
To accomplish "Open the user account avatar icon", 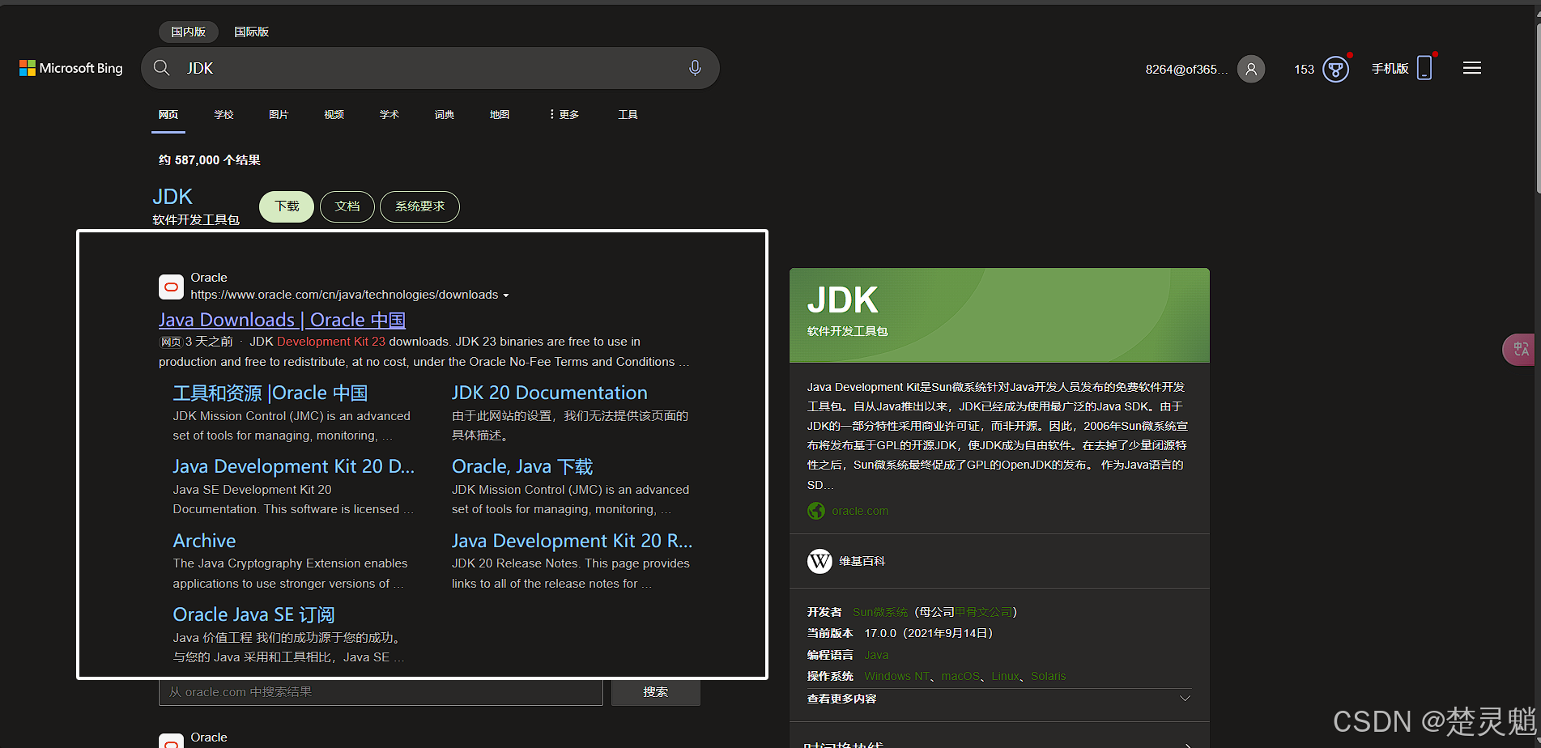I will coord(1251,69).
